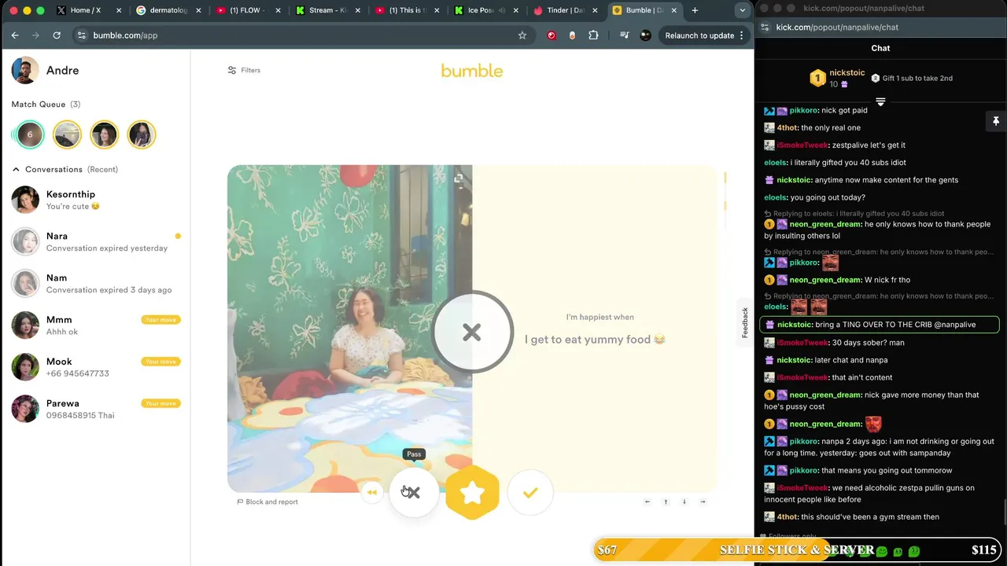Reload the bumble.com page
Viewport: 1007px width, 566px height.
coord(57,35)
